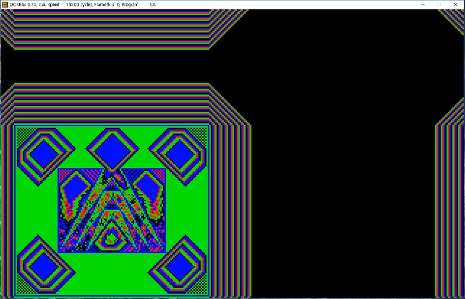Click the disabled maximize button
This screenshot has height=299, width=465.
[439, 5]
